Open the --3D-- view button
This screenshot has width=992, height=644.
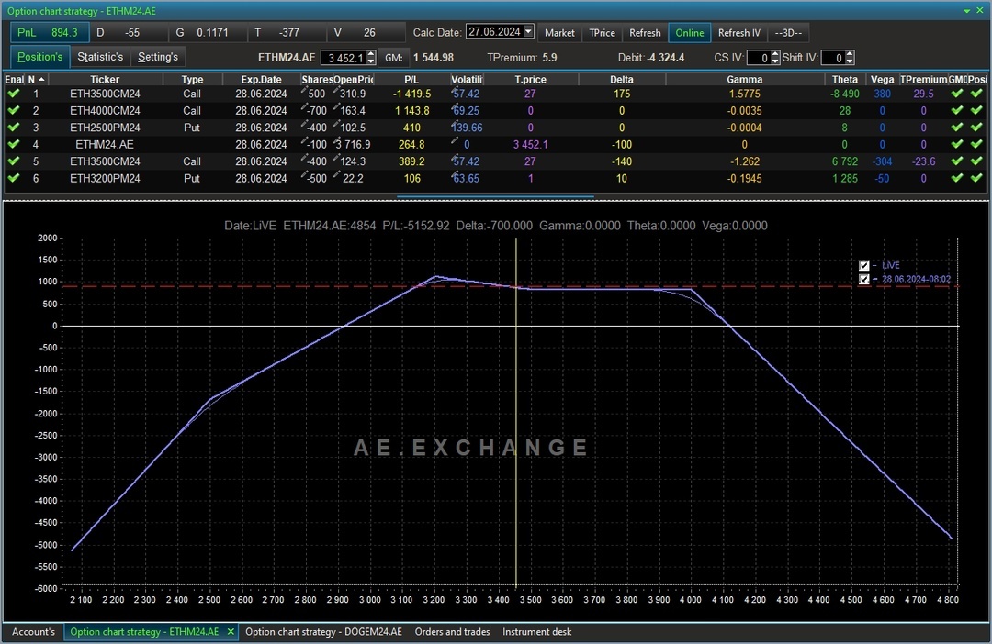click(788, 33)
